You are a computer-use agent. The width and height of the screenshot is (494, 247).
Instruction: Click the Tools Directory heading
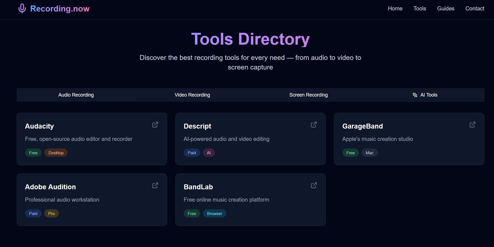250,39
